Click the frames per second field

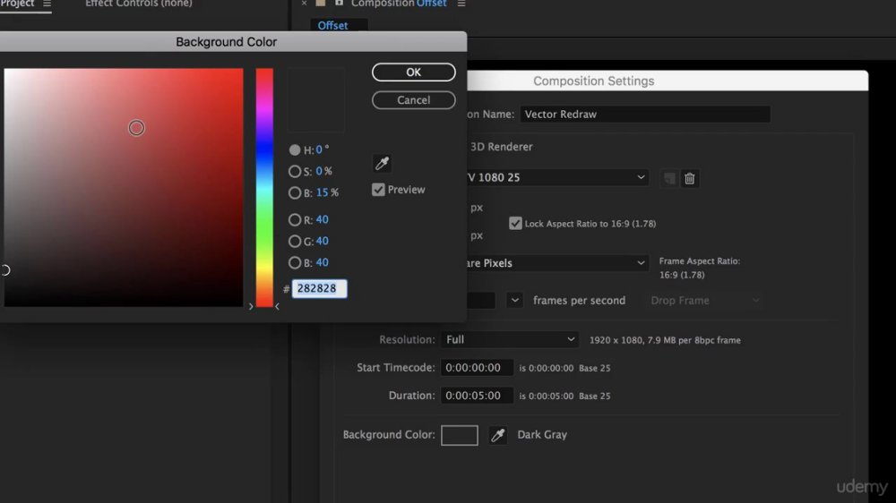(480, 301)
